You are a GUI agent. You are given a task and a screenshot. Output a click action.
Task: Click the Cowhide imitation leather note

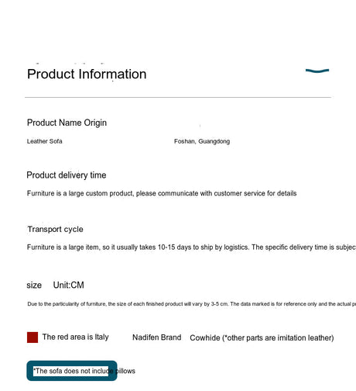[262, 338]
